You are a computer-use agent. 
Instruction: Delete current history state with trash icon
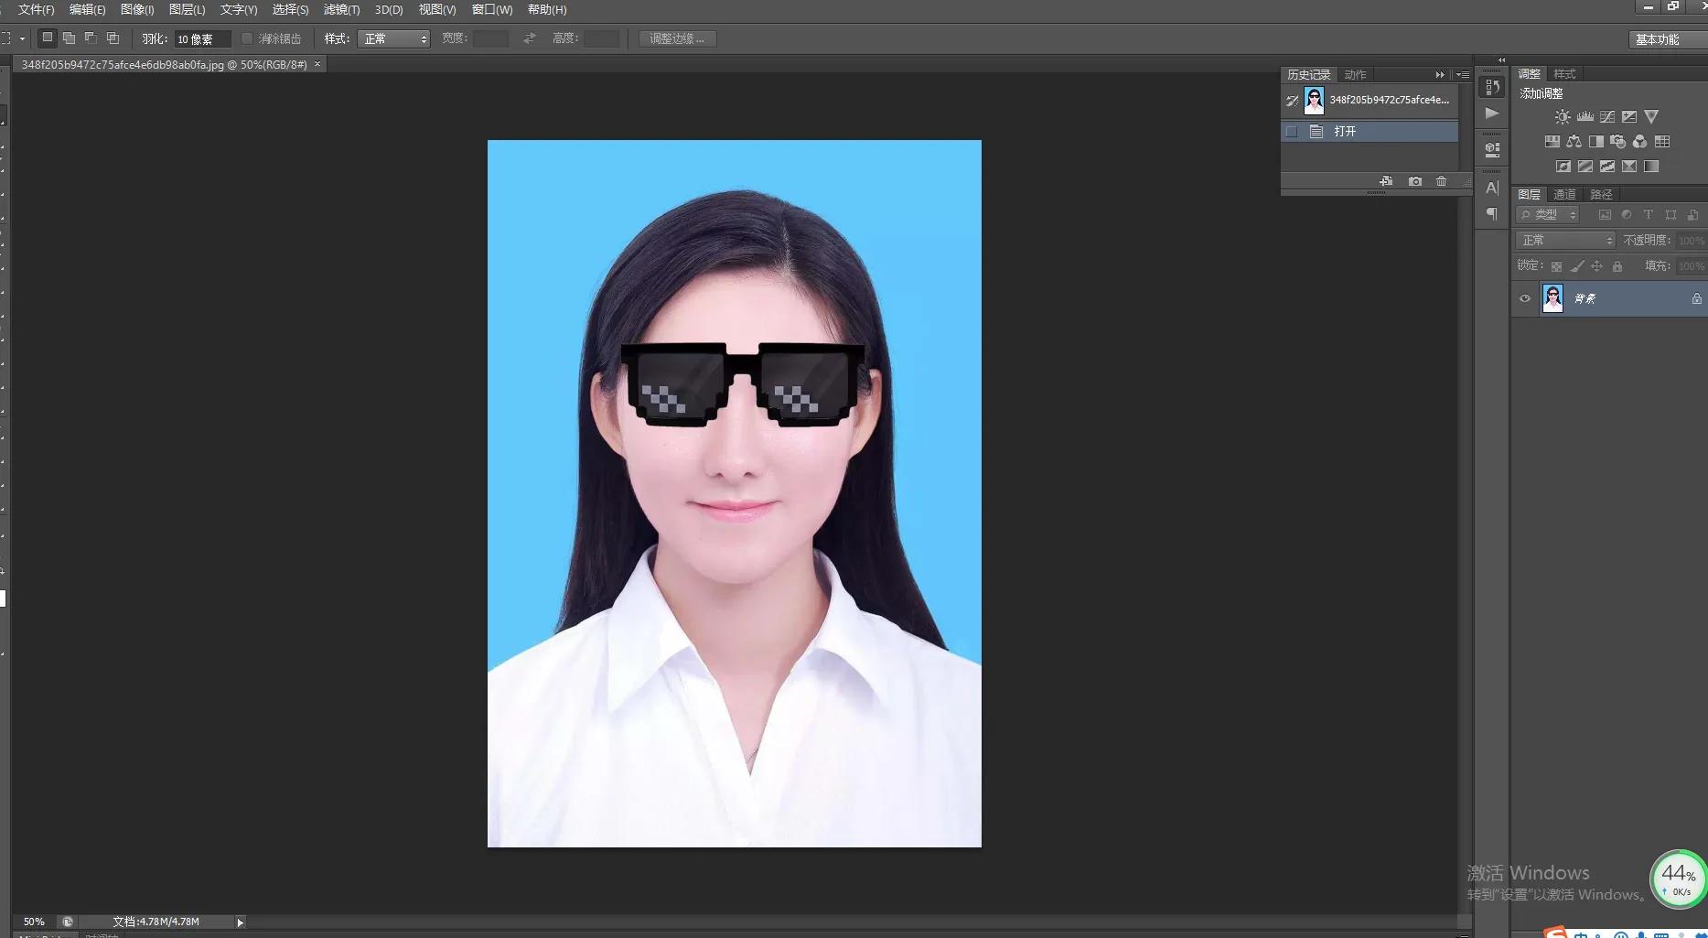[1442, 181]
